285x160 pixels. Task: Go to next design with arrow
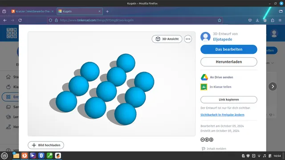point(273,87)
